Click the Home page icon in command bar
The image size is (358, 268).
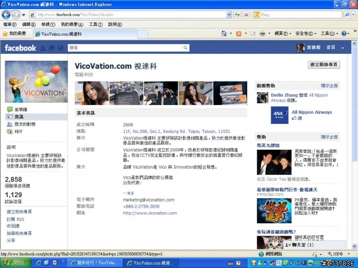224,33
